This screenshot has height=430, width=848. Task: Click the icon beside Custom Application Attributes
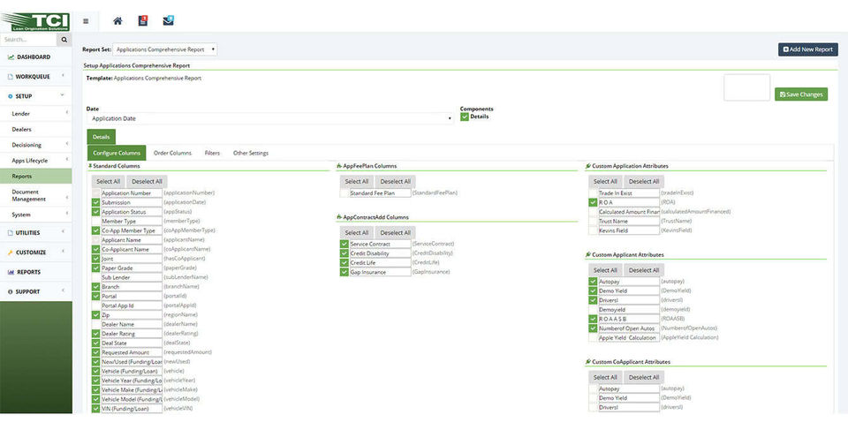click(588, 166)
